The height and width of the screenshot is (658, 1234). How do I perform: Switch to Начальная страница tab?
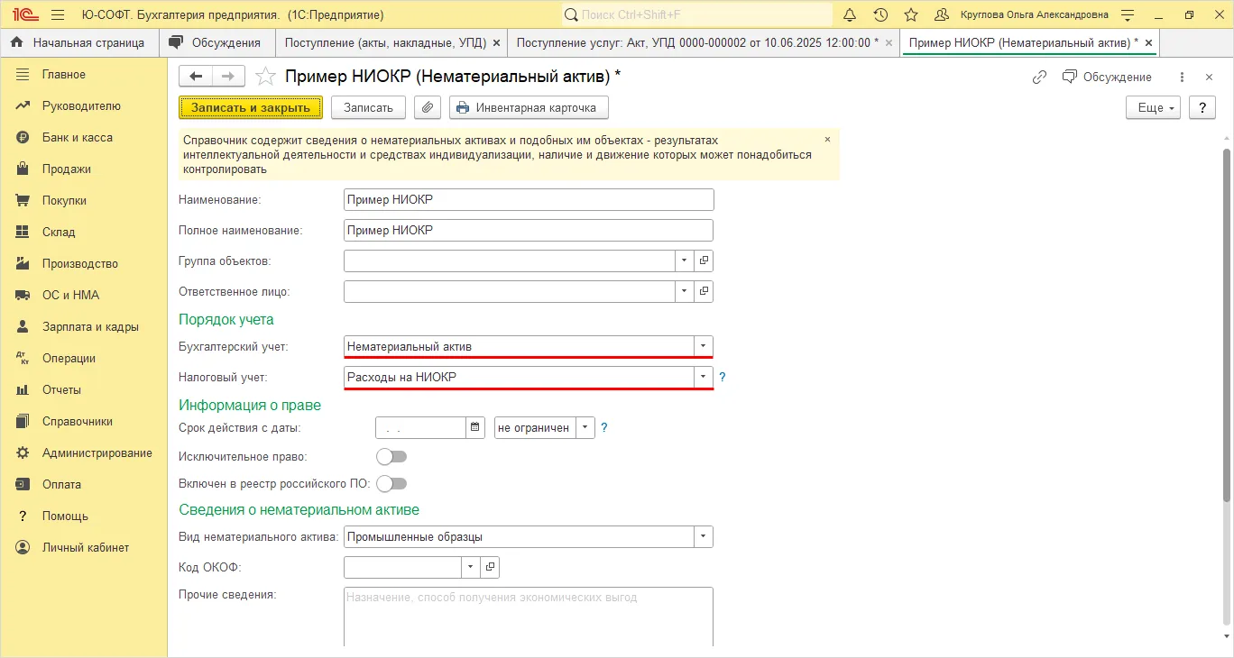point(79,42)
